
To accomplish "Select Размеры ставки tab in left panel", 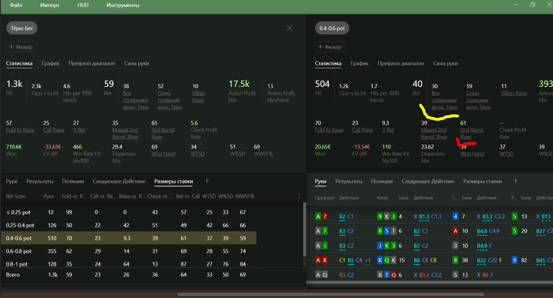I will (x=174, y=181).
